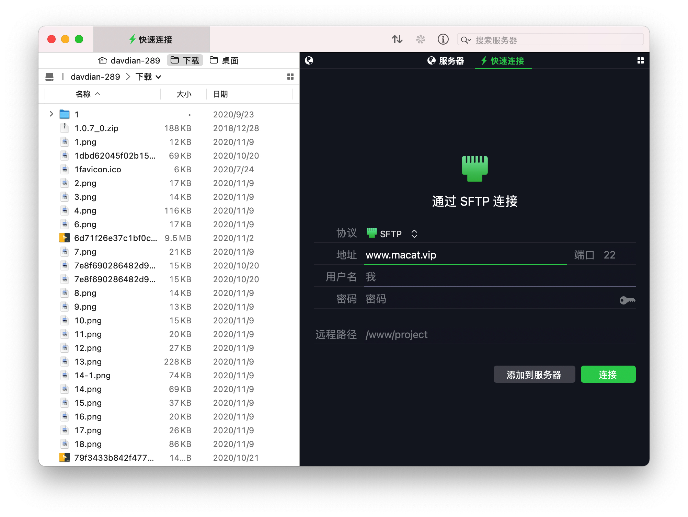The image size is (688, 517).
Task: Expand folder 1 disclosure arrow
Action: pyautogui.click(x=51, y=114)
